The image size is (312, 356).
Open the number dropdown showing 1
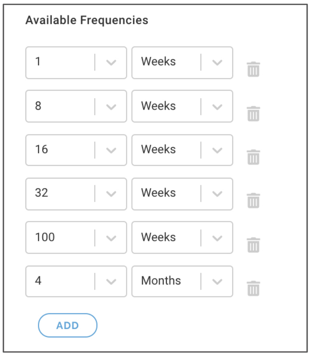click(76, 63)
